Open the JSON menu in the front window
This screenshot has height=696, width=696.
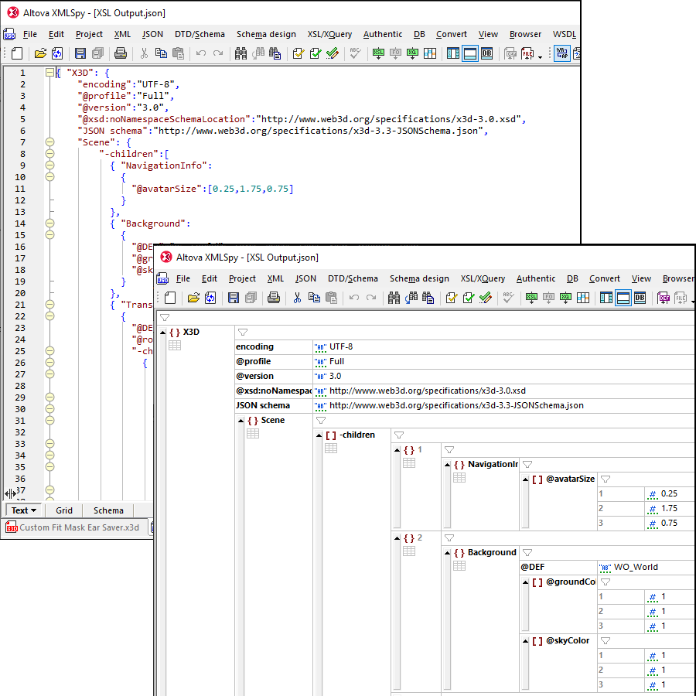pyautogui.click(x=305, y=278)
